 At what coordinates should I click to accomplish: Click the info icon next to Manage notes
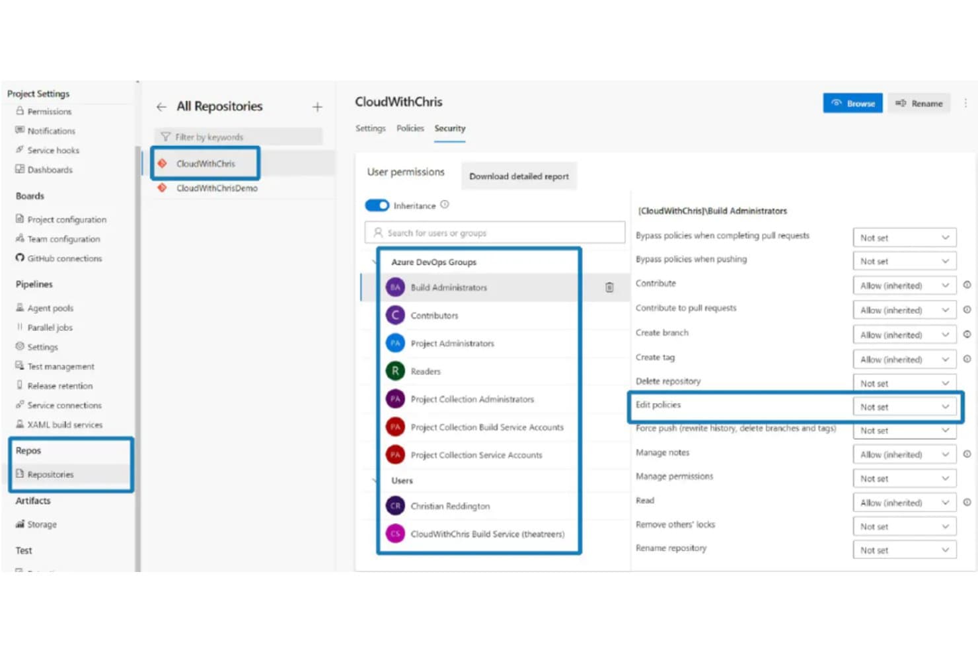[x=967, y=454]
